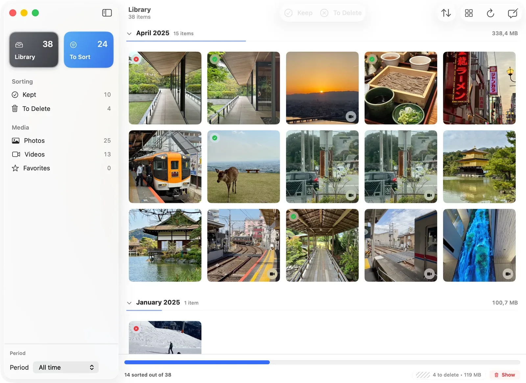
Task: Open the compose/edit icon in toolbar
Action: 513,13
